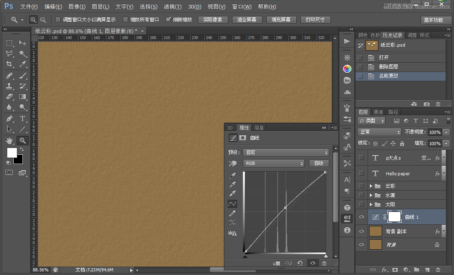454x275 pixels.
Task: Select the Eyedropper tool in toolbox
Action: tap(23, 64)
